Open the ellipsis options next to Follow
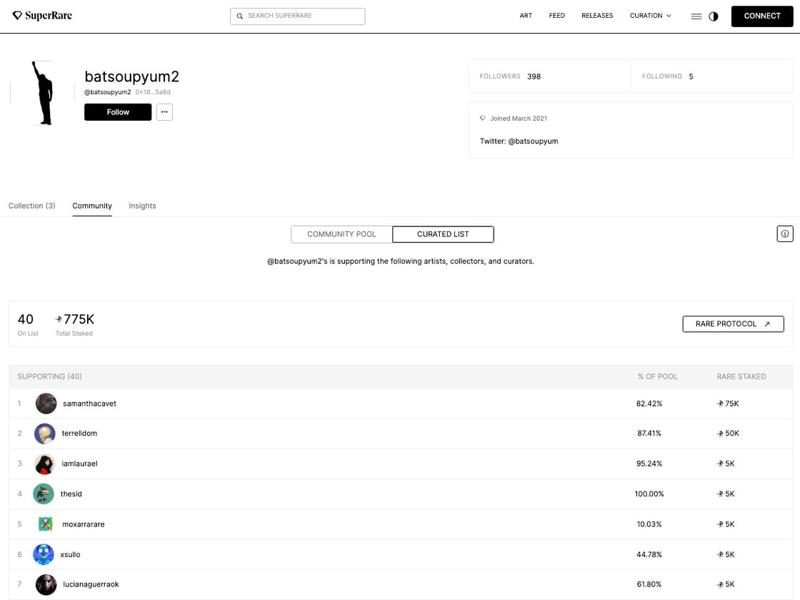The image size is (800, 600). (164, 111)
